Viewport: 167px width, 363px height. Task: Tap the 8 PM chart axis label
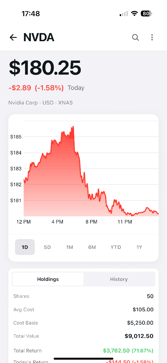(91, 222)
